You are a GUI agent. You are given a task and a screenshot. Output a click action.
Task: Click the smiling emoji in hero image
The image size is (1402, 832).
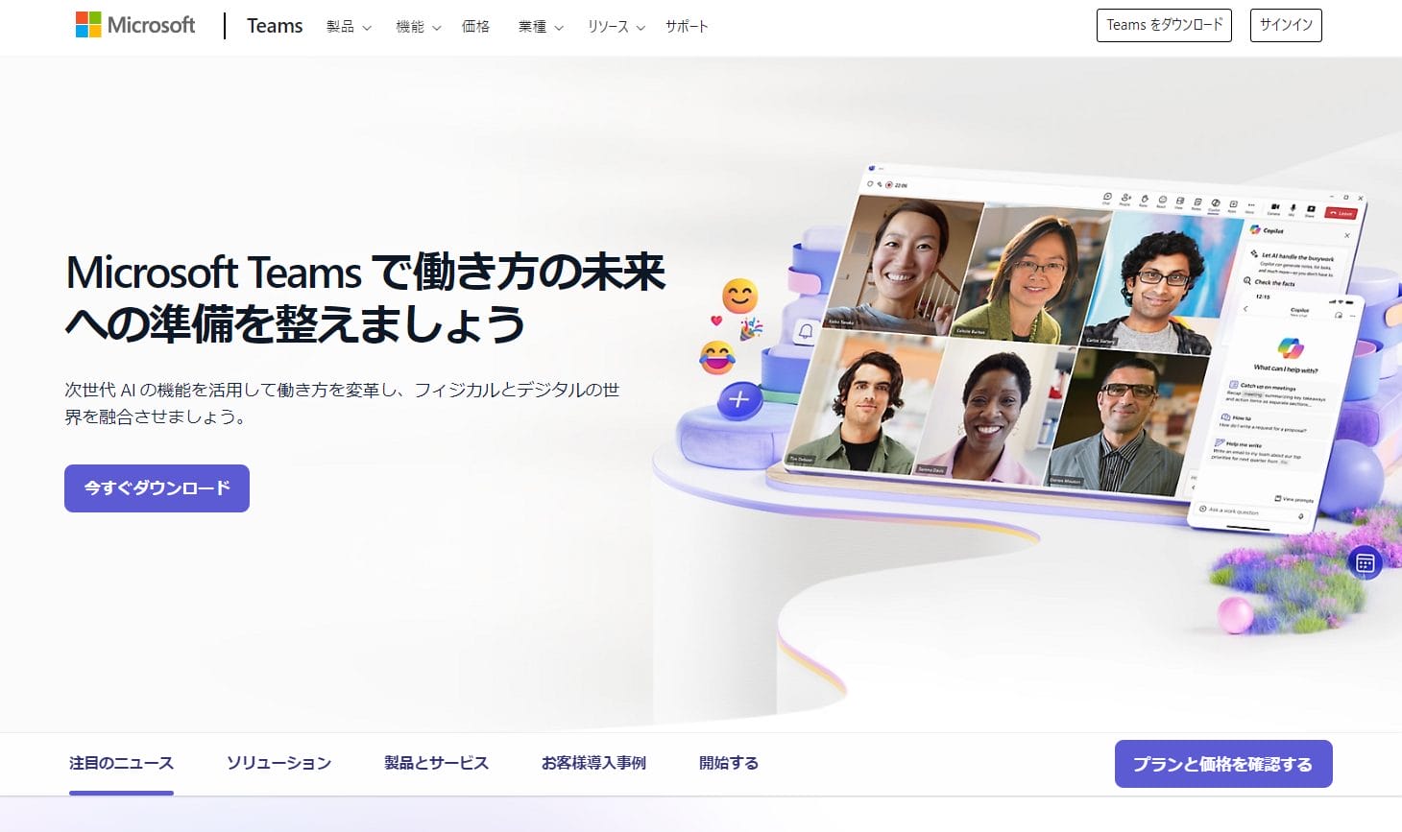[x=739, y=297]
